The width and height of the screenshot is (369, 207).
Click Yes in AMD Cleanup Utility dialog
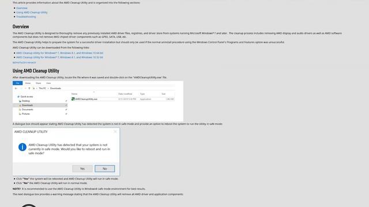point(82,168)
